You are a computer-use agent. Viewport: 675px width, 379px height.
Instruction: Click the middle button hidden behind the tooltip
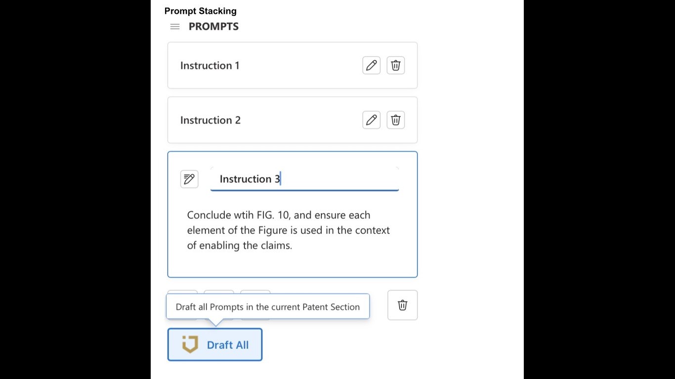pos(219,292)
